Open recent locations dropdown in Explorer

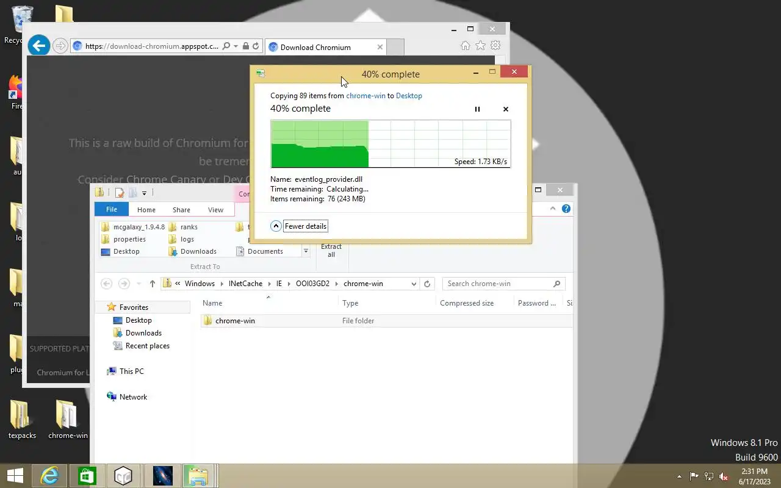point(139,284)
